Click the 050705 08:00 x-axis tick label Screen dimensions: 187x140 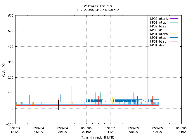pyautogui.click(x=134, y=130)
